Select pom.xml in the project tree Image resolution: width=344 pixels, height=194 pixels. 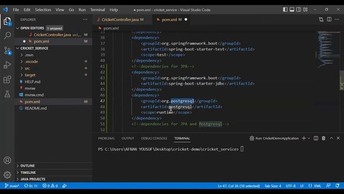pos(32,102)
